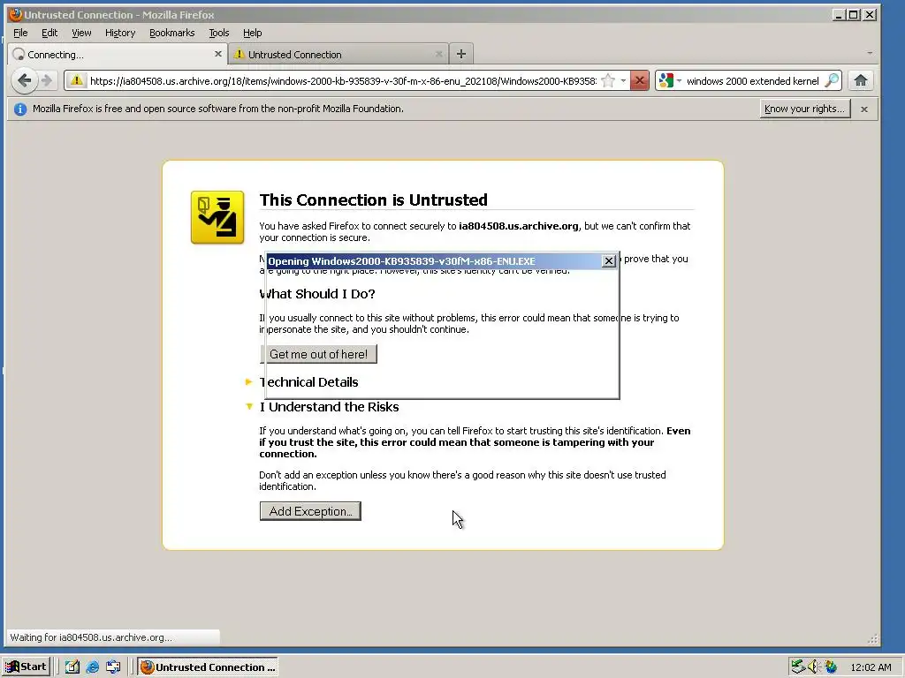Screen dimensions: 905x678
Task: Click the yellow police officer warning icon
Action: tap(217, 217)
